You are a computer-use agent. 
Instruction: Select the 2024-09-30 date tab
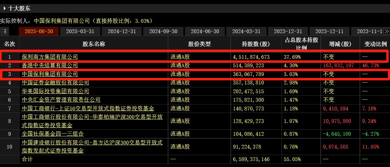[x=163, y=31]
